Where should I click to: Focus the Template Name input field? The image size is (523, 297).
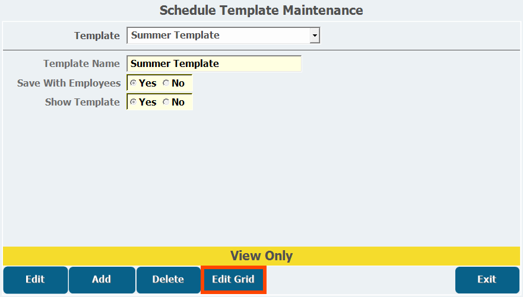tap(214, 63)
